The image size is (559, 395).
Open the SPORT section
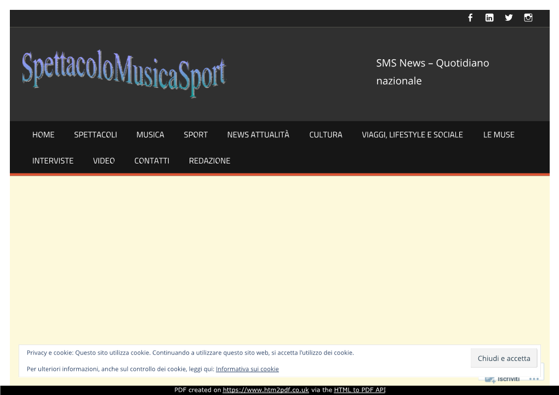[196, 134]
